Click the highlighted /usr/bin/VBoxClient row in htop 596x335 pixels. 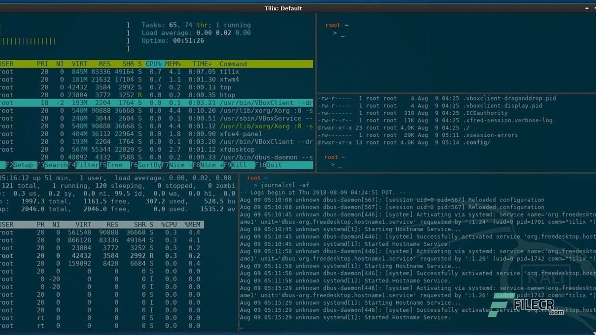(156, 103)
